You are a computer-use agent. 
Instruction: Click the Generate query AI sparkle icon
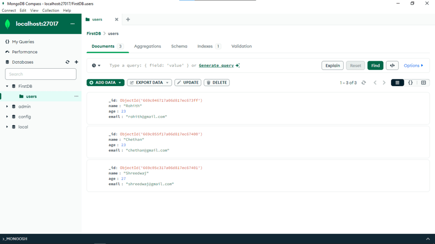tap(237, 65)
